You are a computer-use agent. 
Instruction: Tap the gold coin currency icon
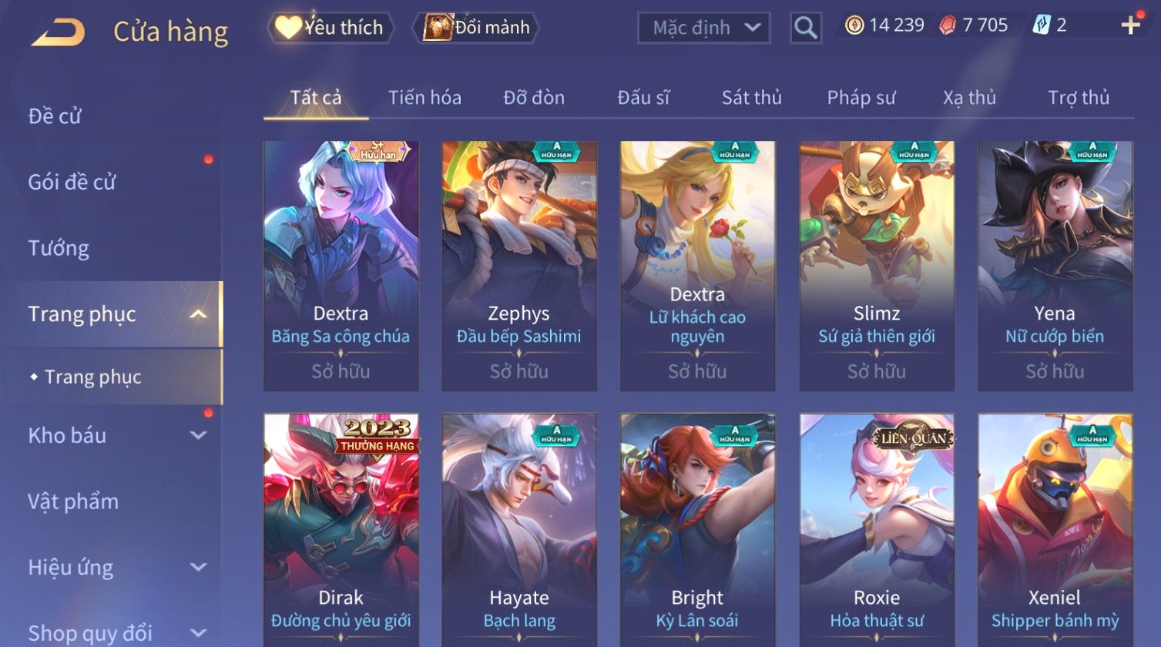pos(854,25)
